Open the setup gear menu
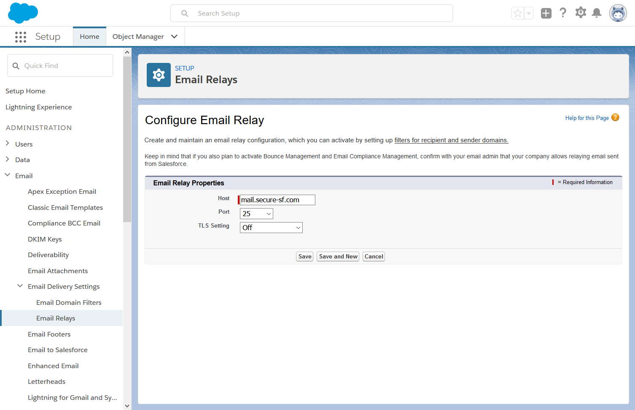This screenshot has height=410, width=635. click(x=581, y=13)
